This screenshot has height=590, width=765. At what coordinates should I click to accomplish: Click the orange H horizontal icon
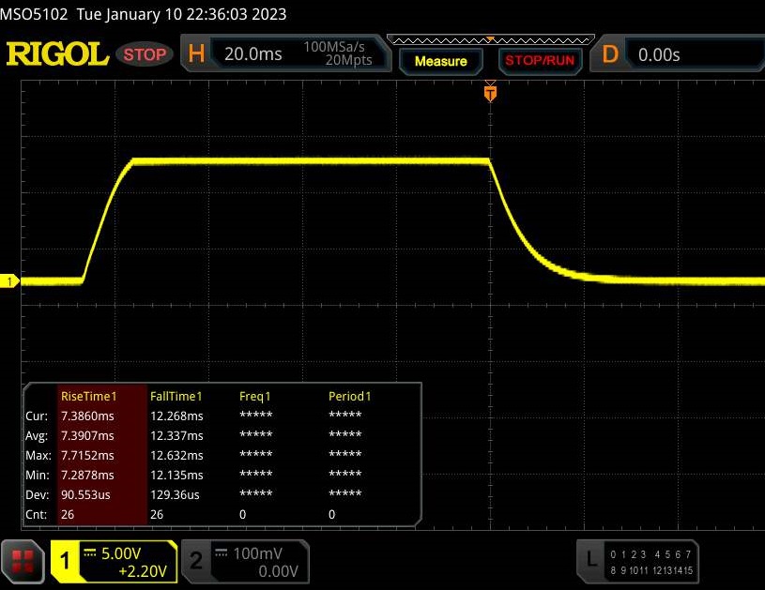[196, 53]
